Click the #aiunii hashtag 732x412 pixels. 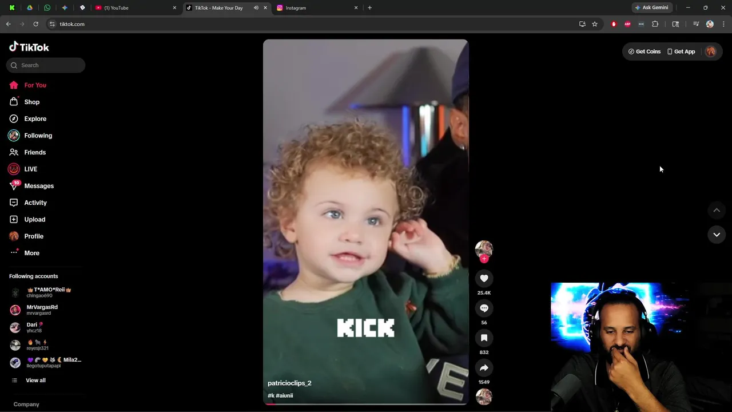(x=284, y=395)
